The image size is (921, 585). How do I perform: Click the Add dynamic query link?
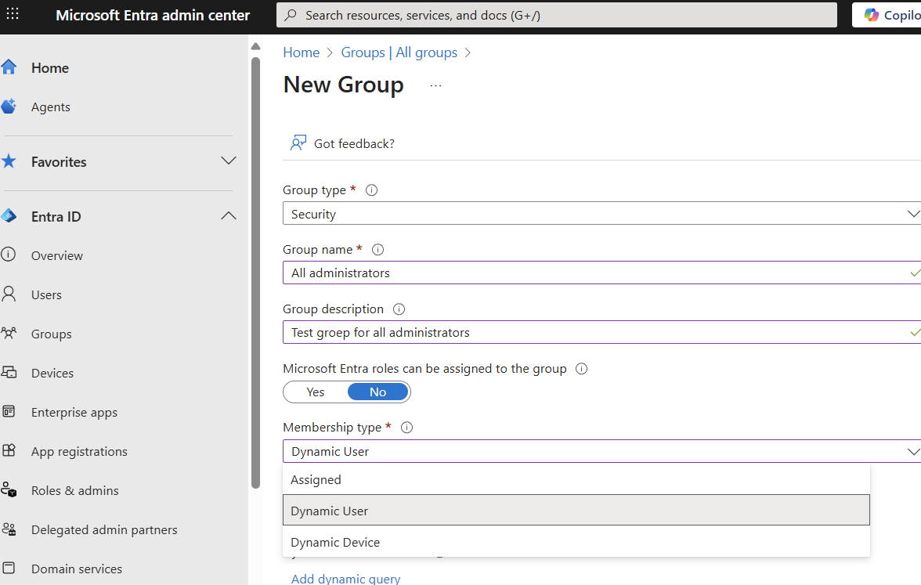pos(345,579)
